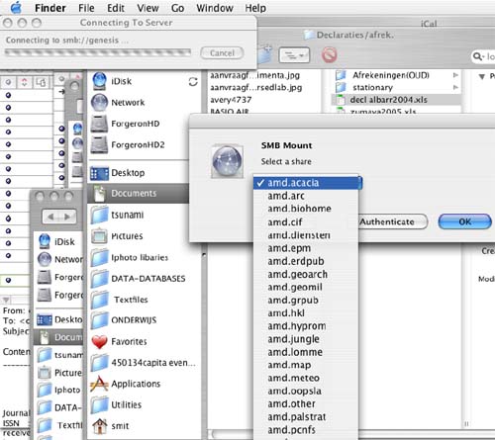Viewport: 495px width, 440px height.
Task: Open the View menu
Action: point(148,8)
